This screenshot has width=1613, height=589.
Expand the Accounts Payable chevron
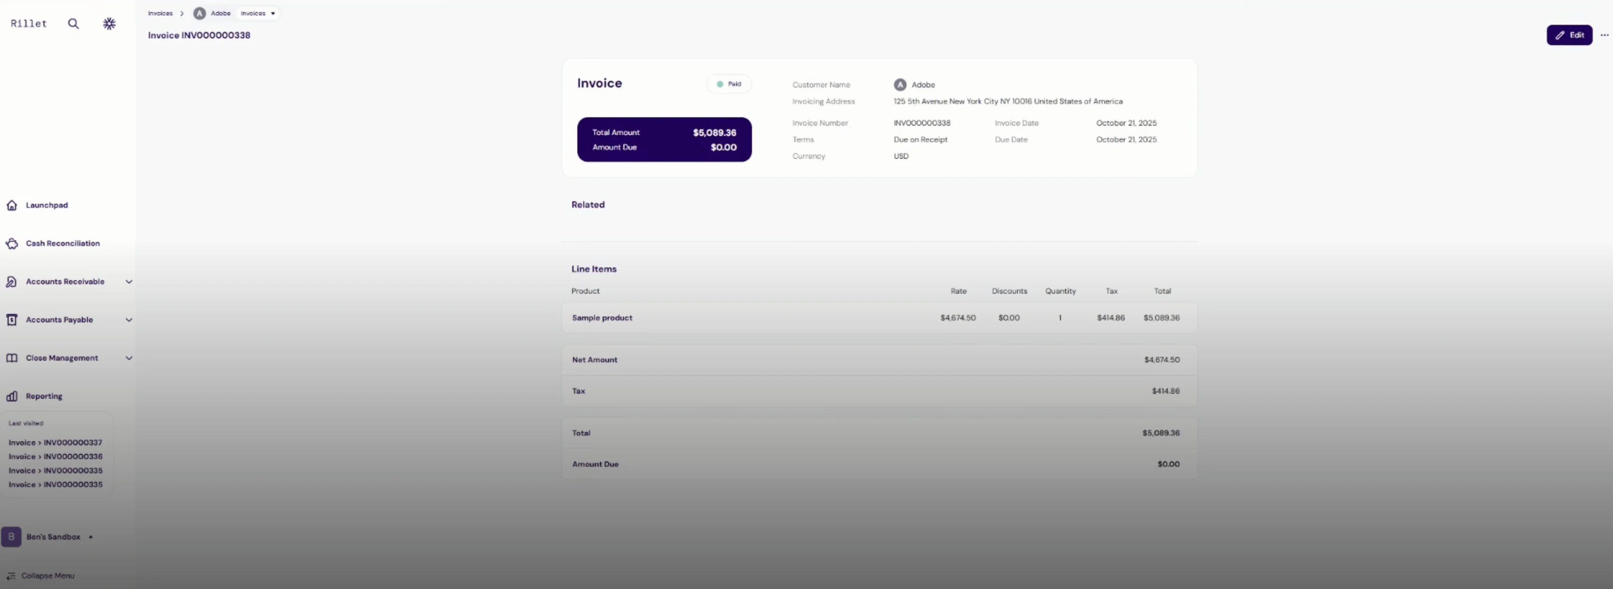[129, 320]
